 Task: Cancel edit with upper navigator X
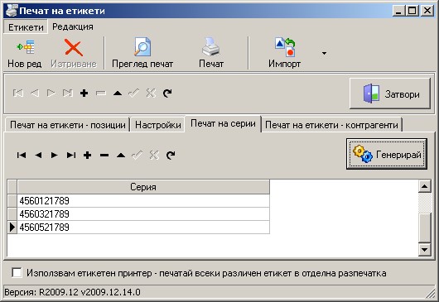click(151, 93)
